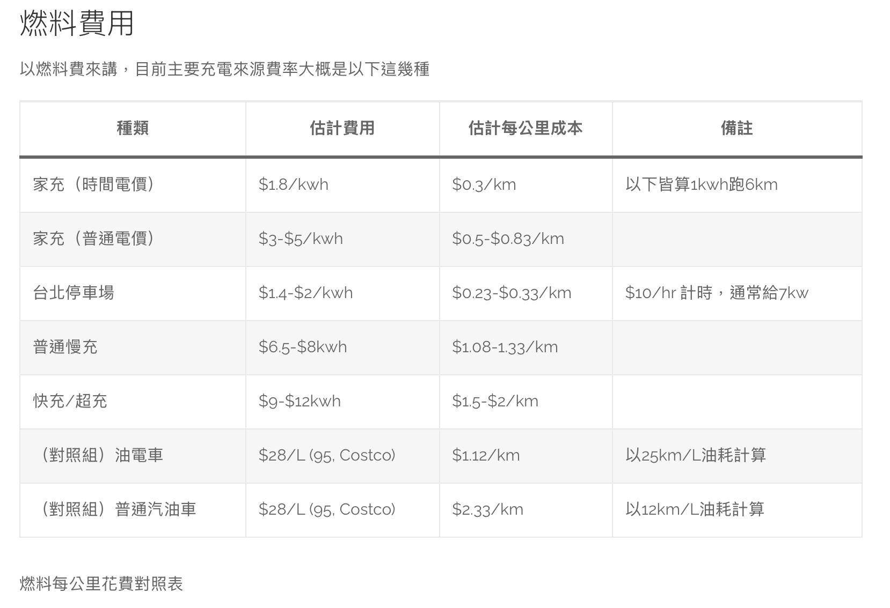Click the 家充（普通電價）row label
The width and height of the screenshot is (890, 608).
point(94,239)
